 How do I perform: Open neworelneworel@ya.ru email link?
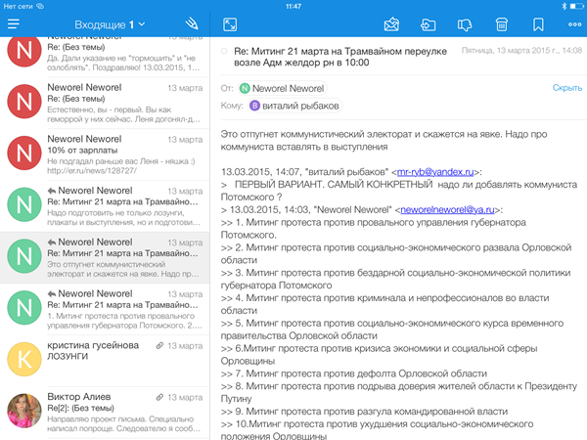tap(448, 210)
